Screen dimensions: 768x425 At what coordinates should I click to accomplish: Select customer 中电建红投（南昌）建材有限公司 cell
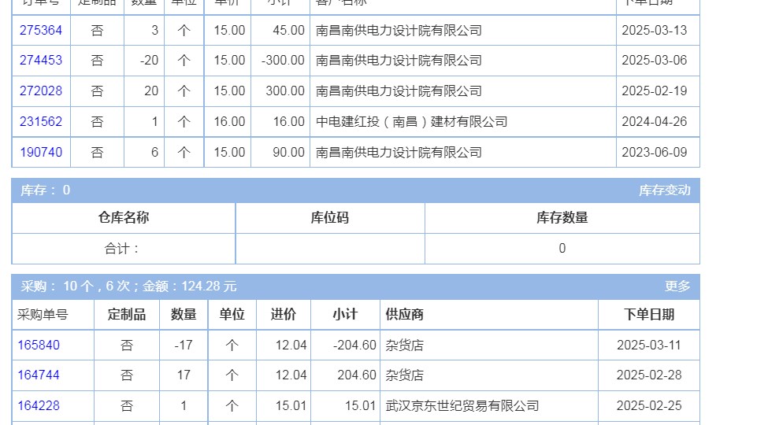[x=411, y=122]
